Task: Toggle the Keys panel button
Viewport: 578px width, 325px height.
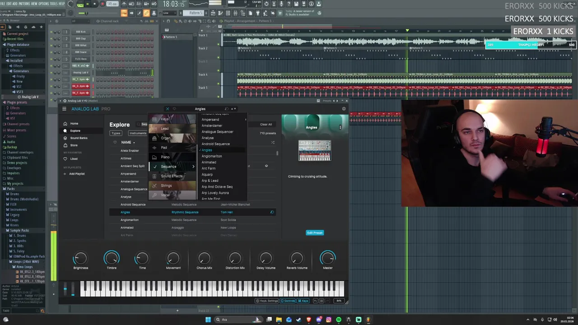Action: pos(303,301)
